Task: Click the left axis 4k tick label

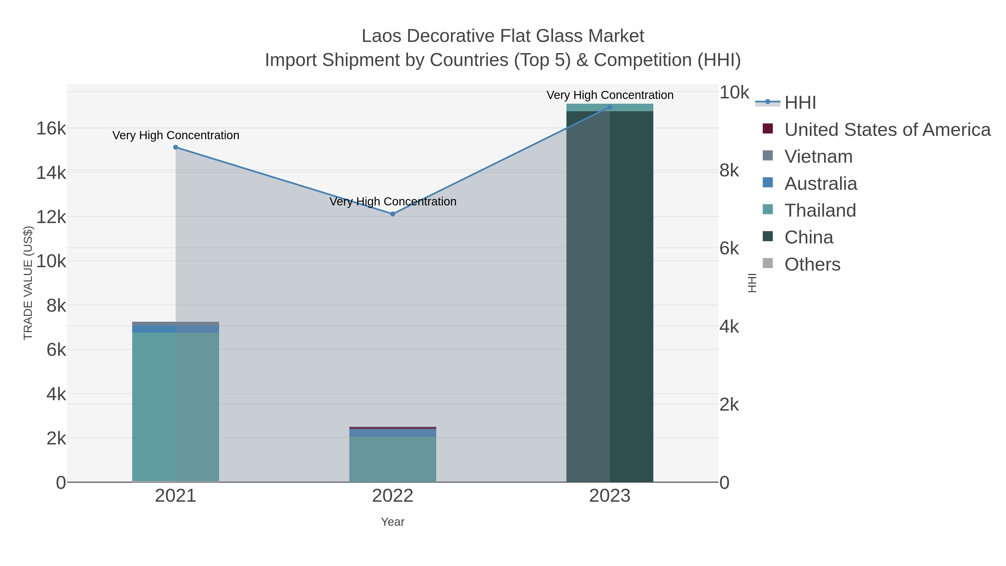Action: [x=56, y=394]
